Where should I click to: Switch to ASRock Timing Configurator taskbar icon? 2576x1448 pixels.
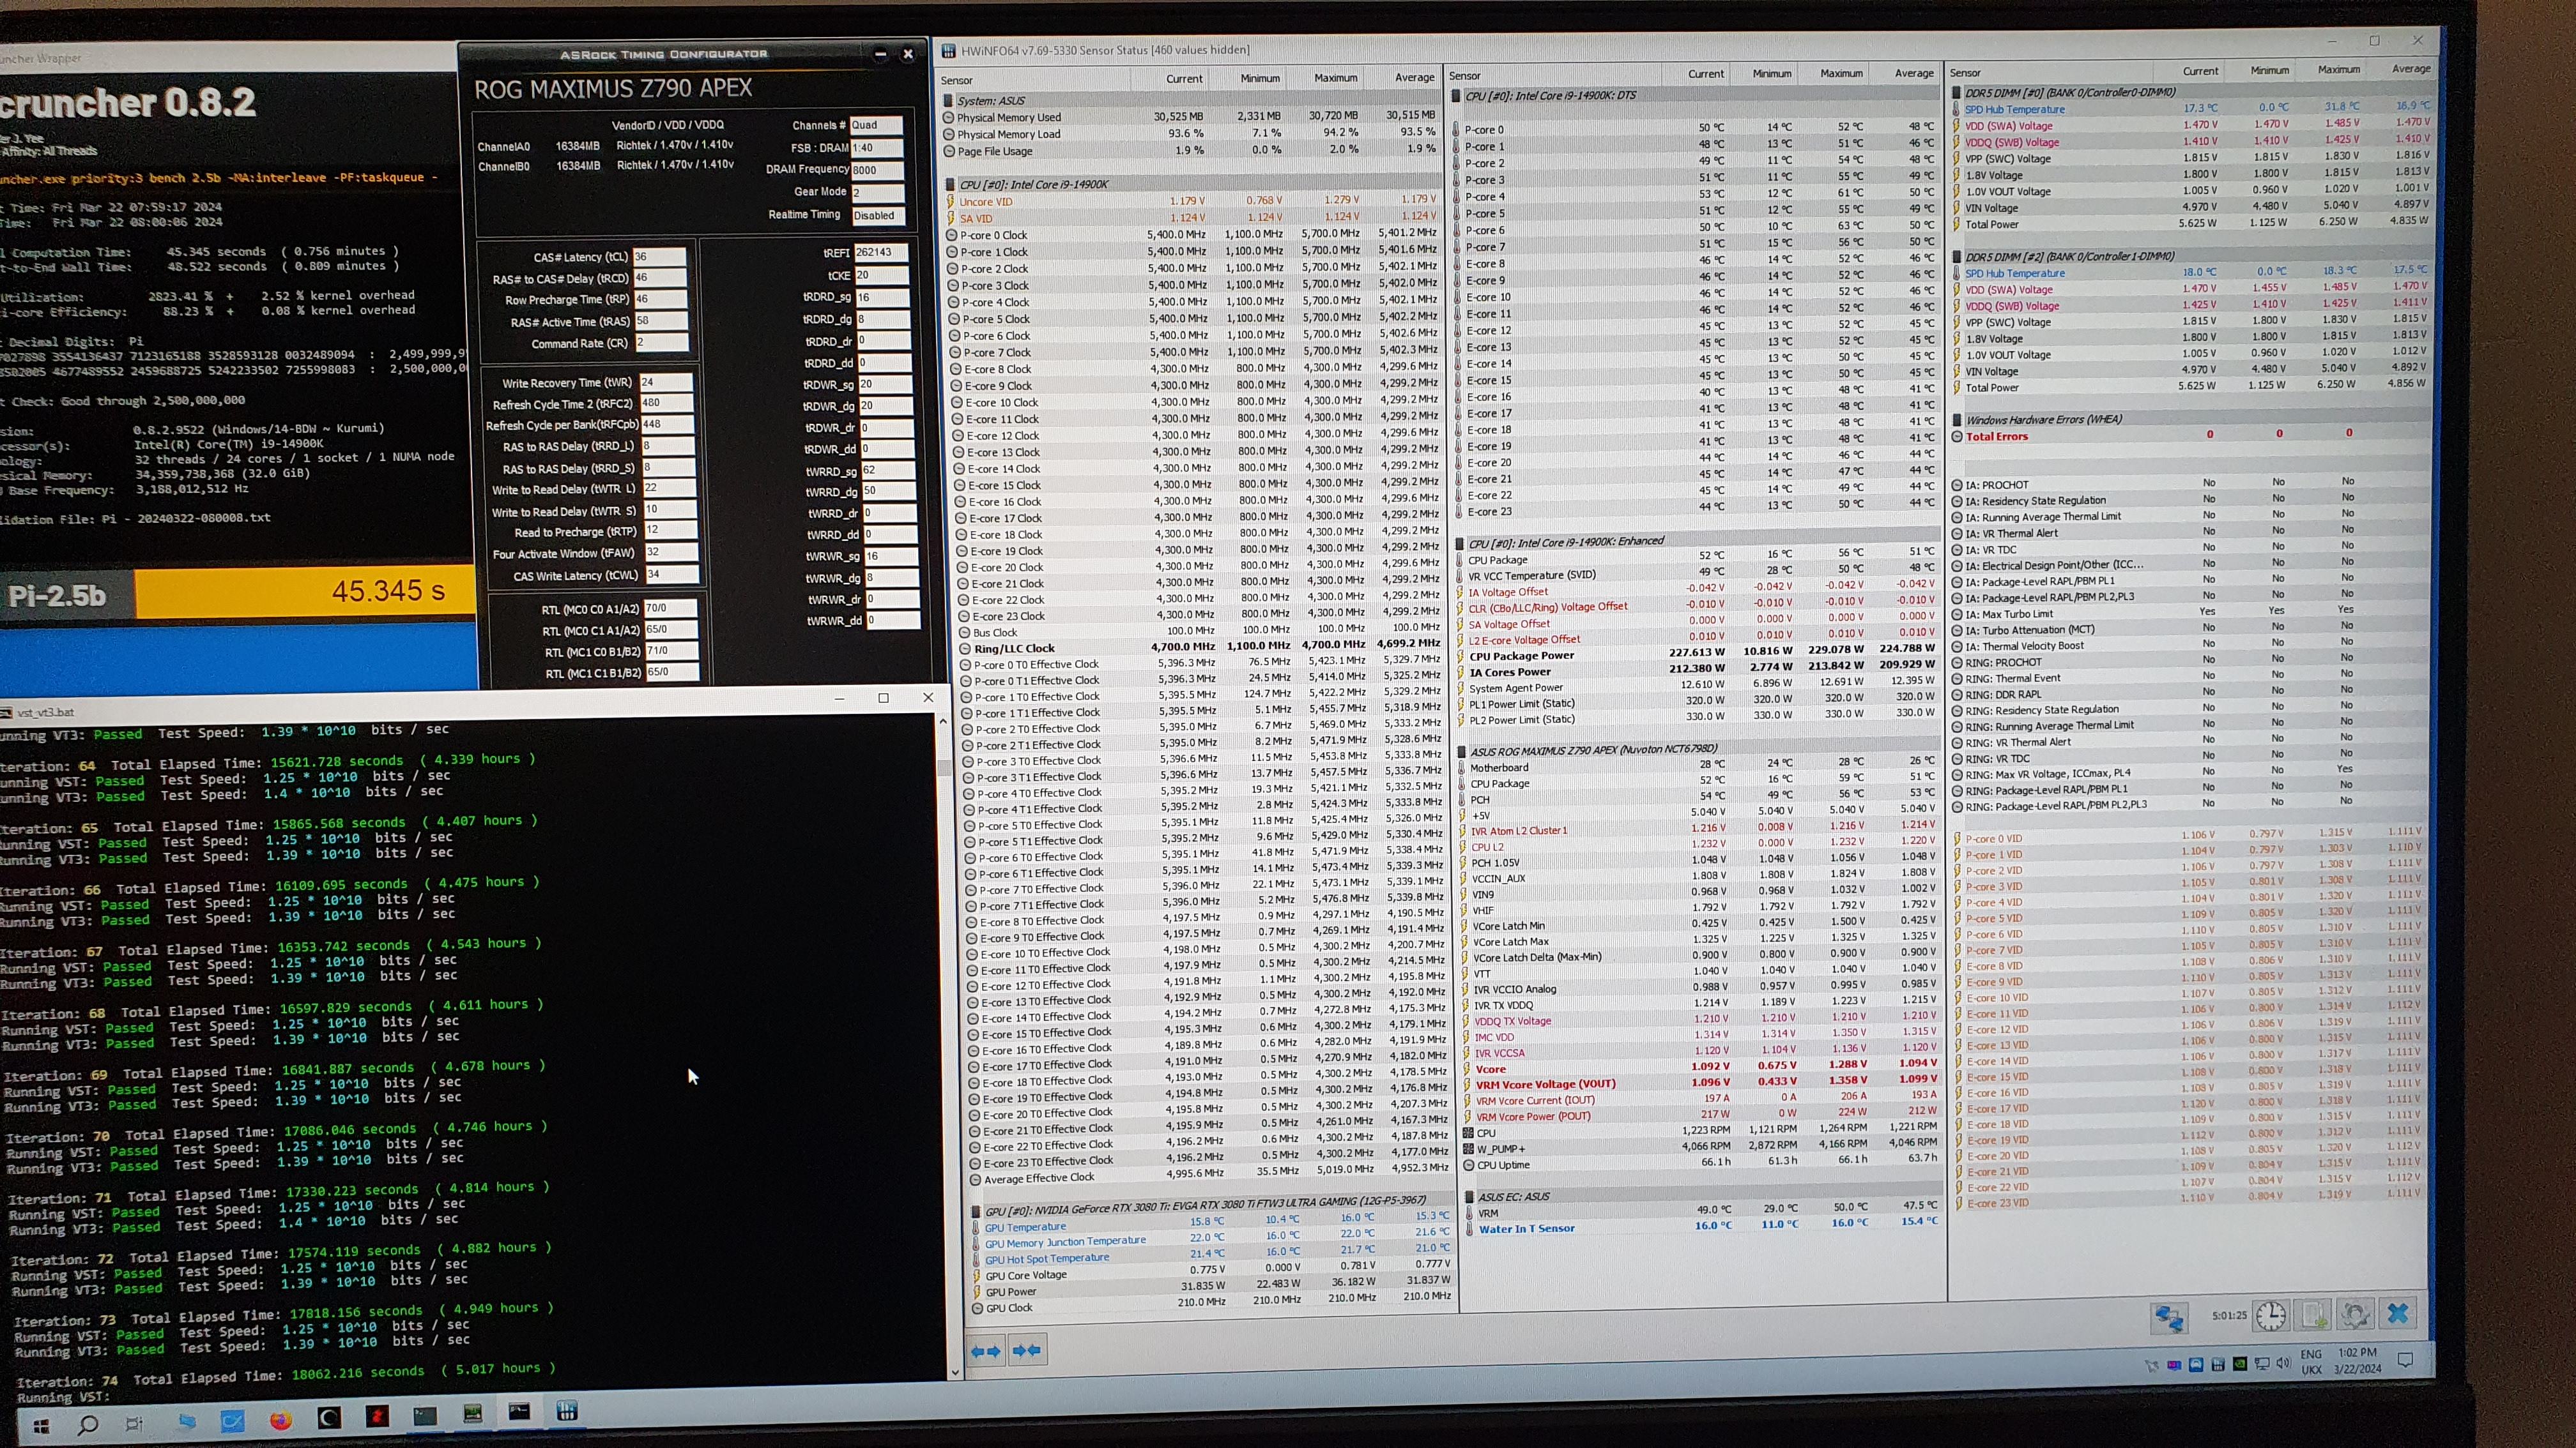click(472, 1413)
